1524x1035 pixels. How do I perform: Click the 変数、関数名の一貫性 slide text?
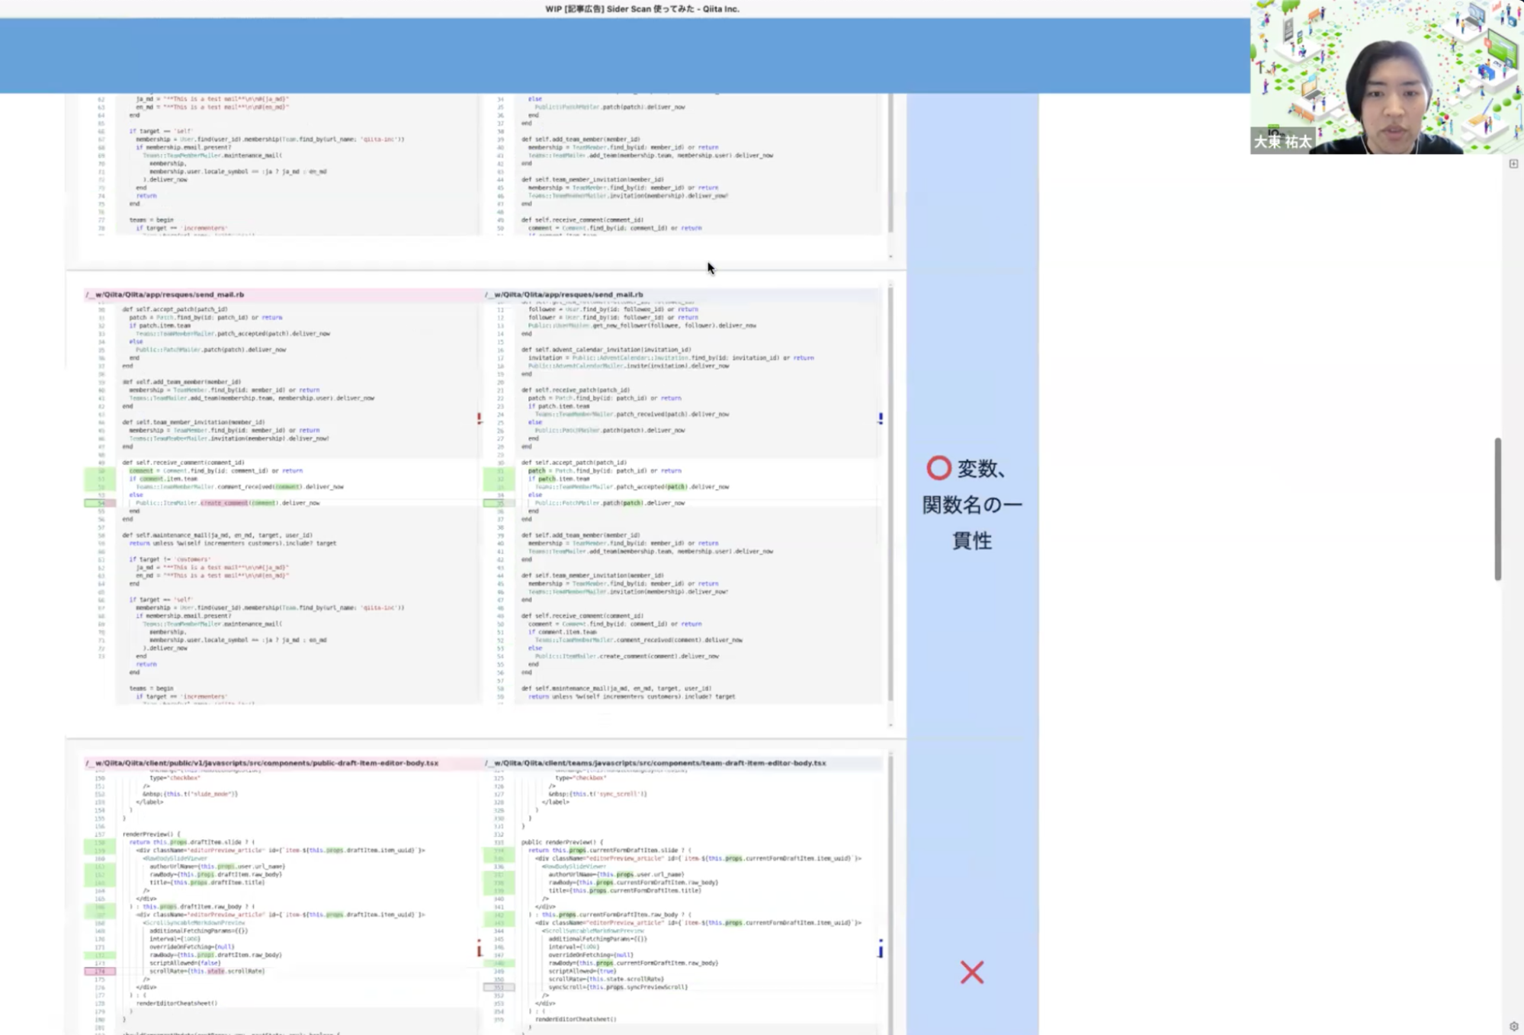click(972, 505)
